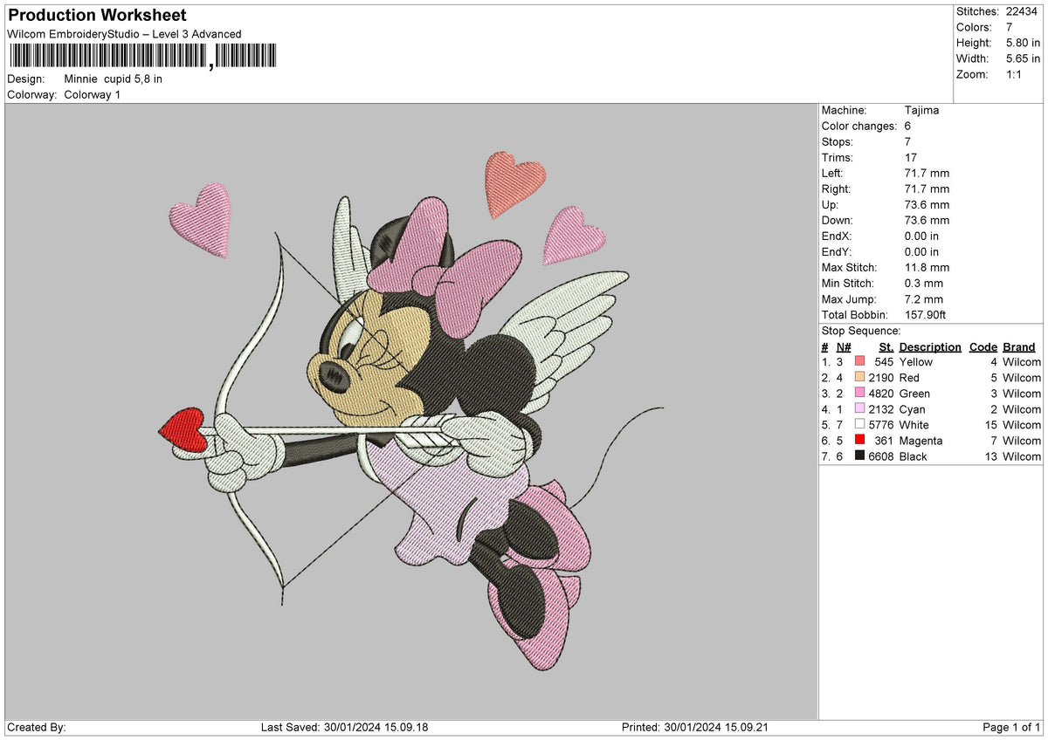
Task: Select the "Printed: 30/01/2024 15.09.21" footer text
Action: coord(695,728)
